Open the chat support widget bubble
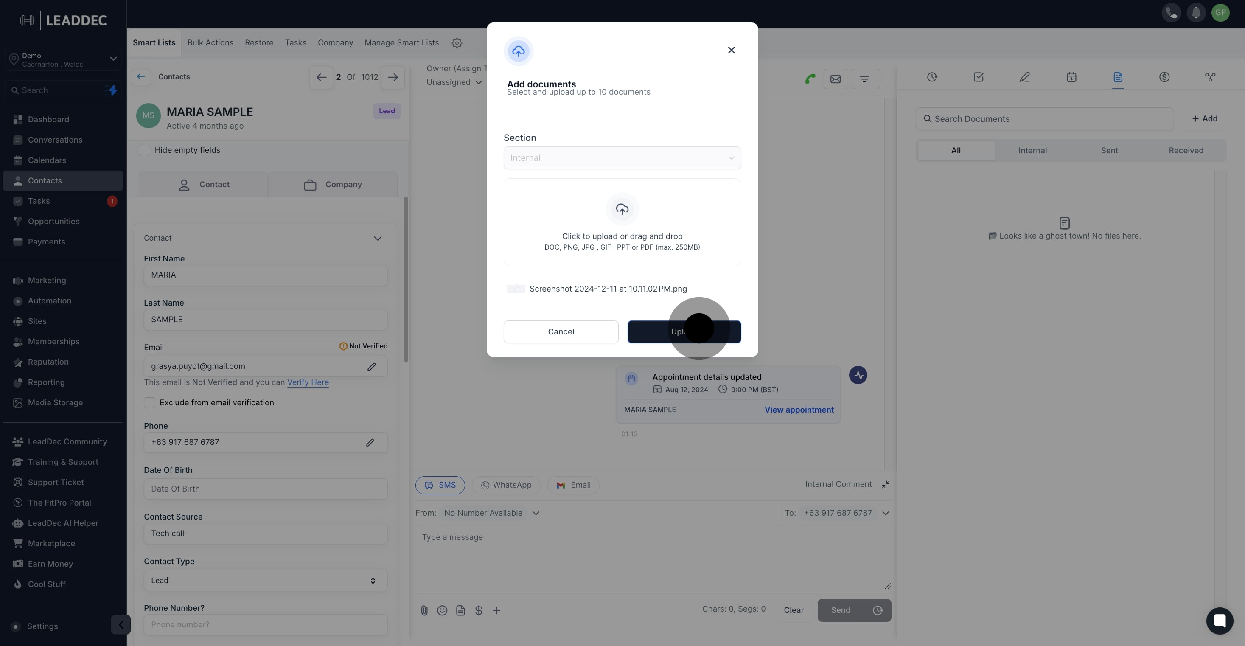 coord(1220,621)
